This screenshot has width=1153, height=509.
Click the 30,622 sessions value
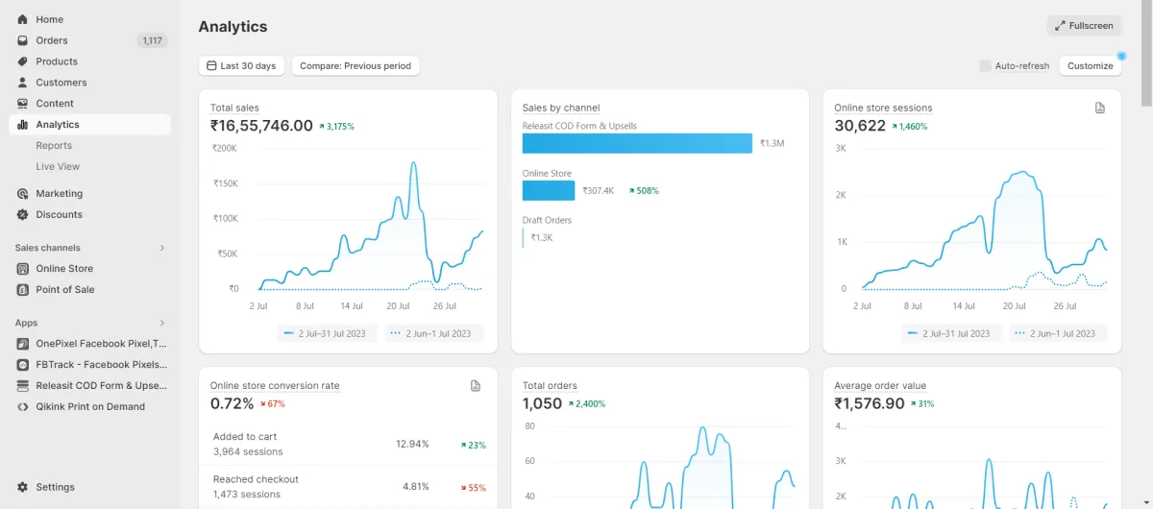click(x=860, y=126)
